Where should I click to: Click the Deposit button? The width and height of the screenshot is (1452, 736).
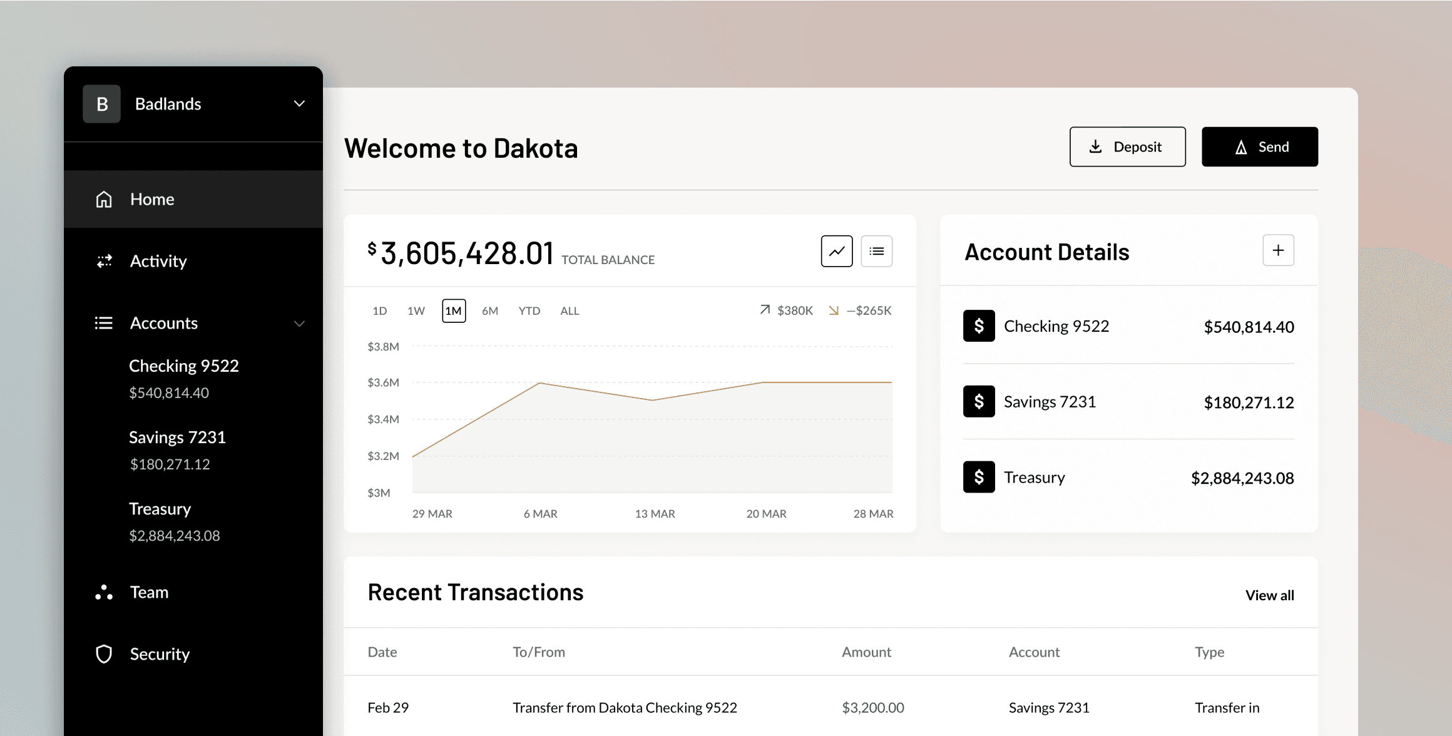(x=1127, y=146)
